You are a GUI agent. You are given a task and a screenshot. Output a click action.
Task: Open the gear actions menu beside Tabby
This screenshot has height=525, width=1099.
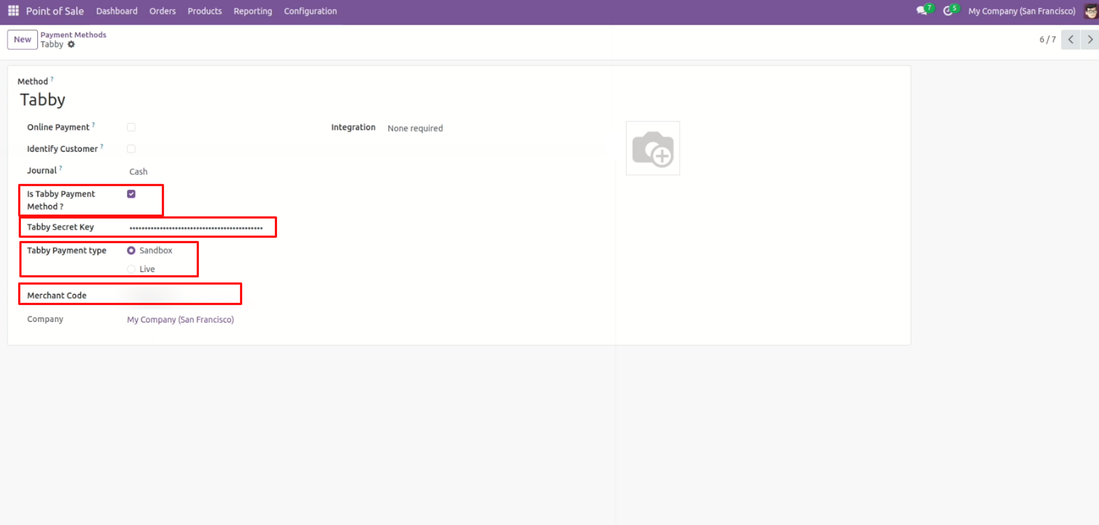pos(71,44)
